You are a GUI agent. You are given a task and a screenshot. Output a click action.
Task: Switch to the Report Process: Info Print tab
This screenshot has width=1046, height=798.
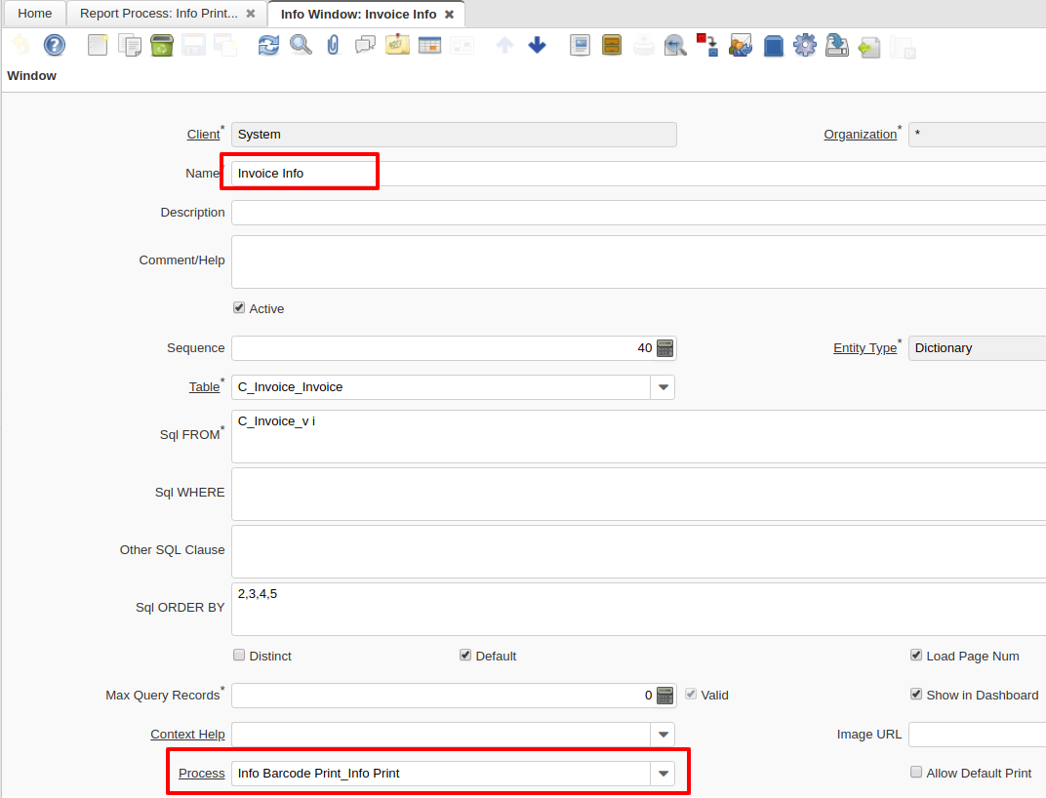(158, 14)
